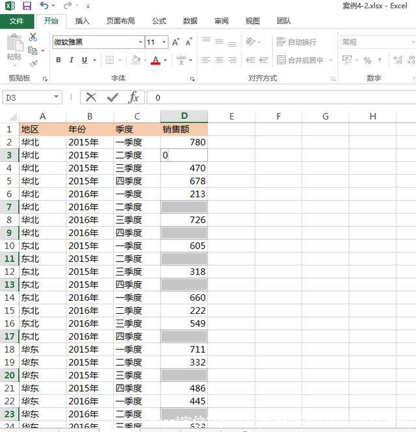
Task: Click the Format Painter brush icon
Action: 33,64
